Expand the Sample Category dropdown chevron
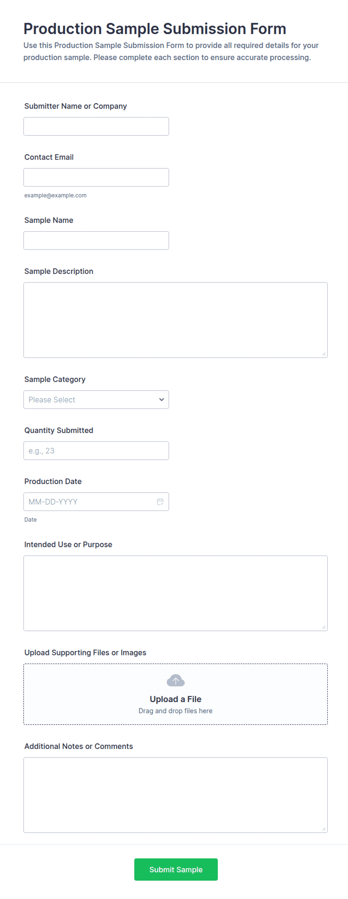348x899 pixels. tap(162, 400)
